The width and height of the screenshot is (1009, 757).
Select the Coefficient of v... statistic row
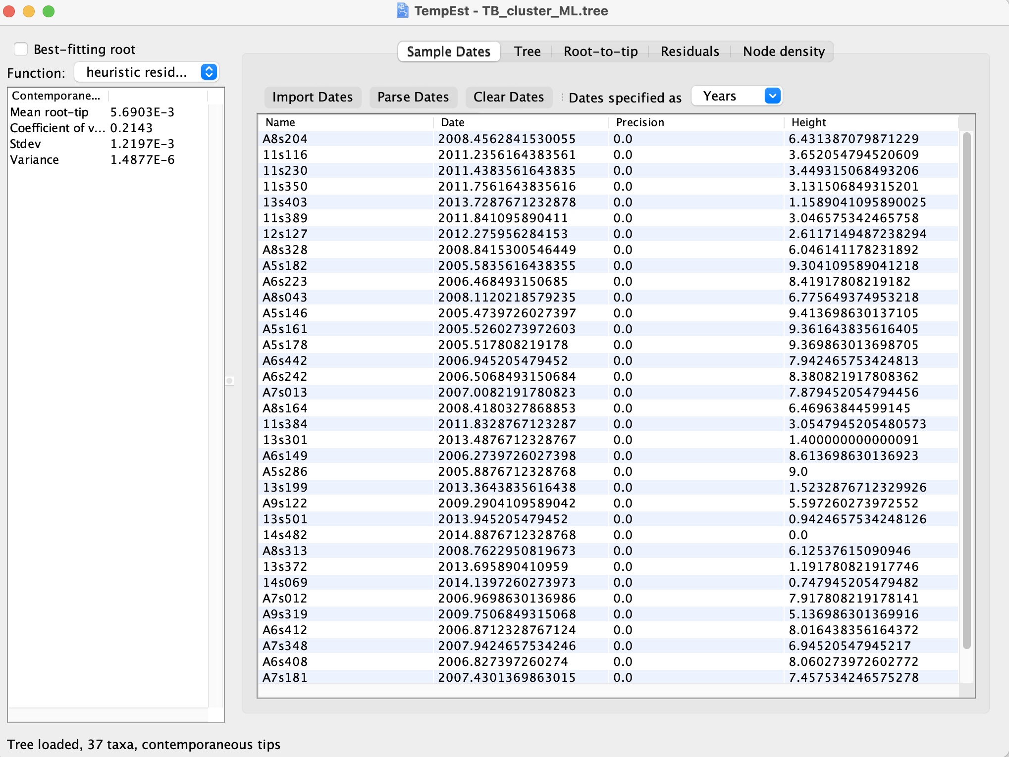point(108,128)
